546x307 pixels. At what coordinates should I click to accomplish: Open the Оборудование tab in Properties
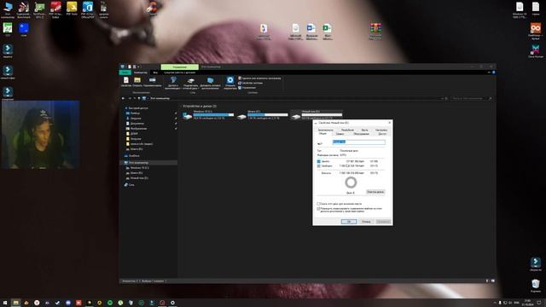tap(361, 134)
